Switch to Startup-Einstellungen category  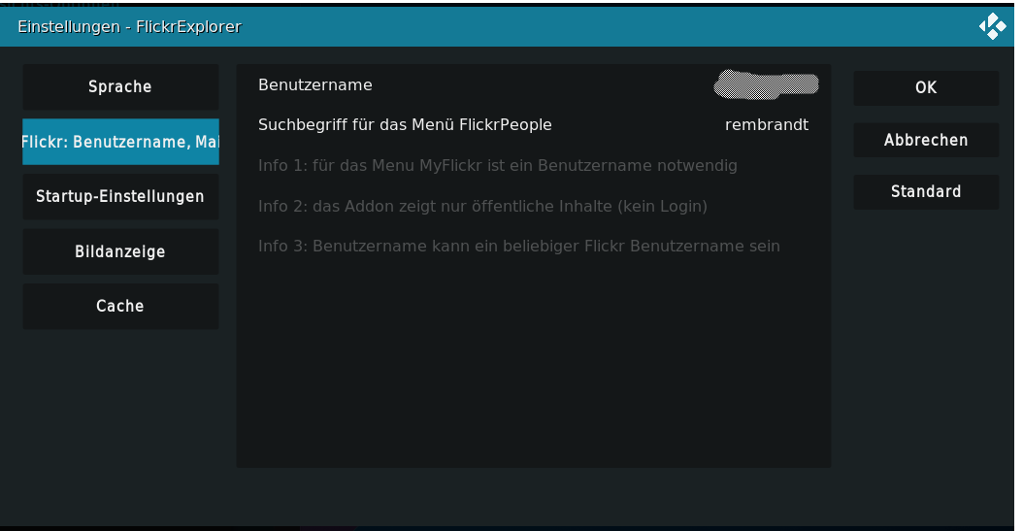click(x=120, y=196)
